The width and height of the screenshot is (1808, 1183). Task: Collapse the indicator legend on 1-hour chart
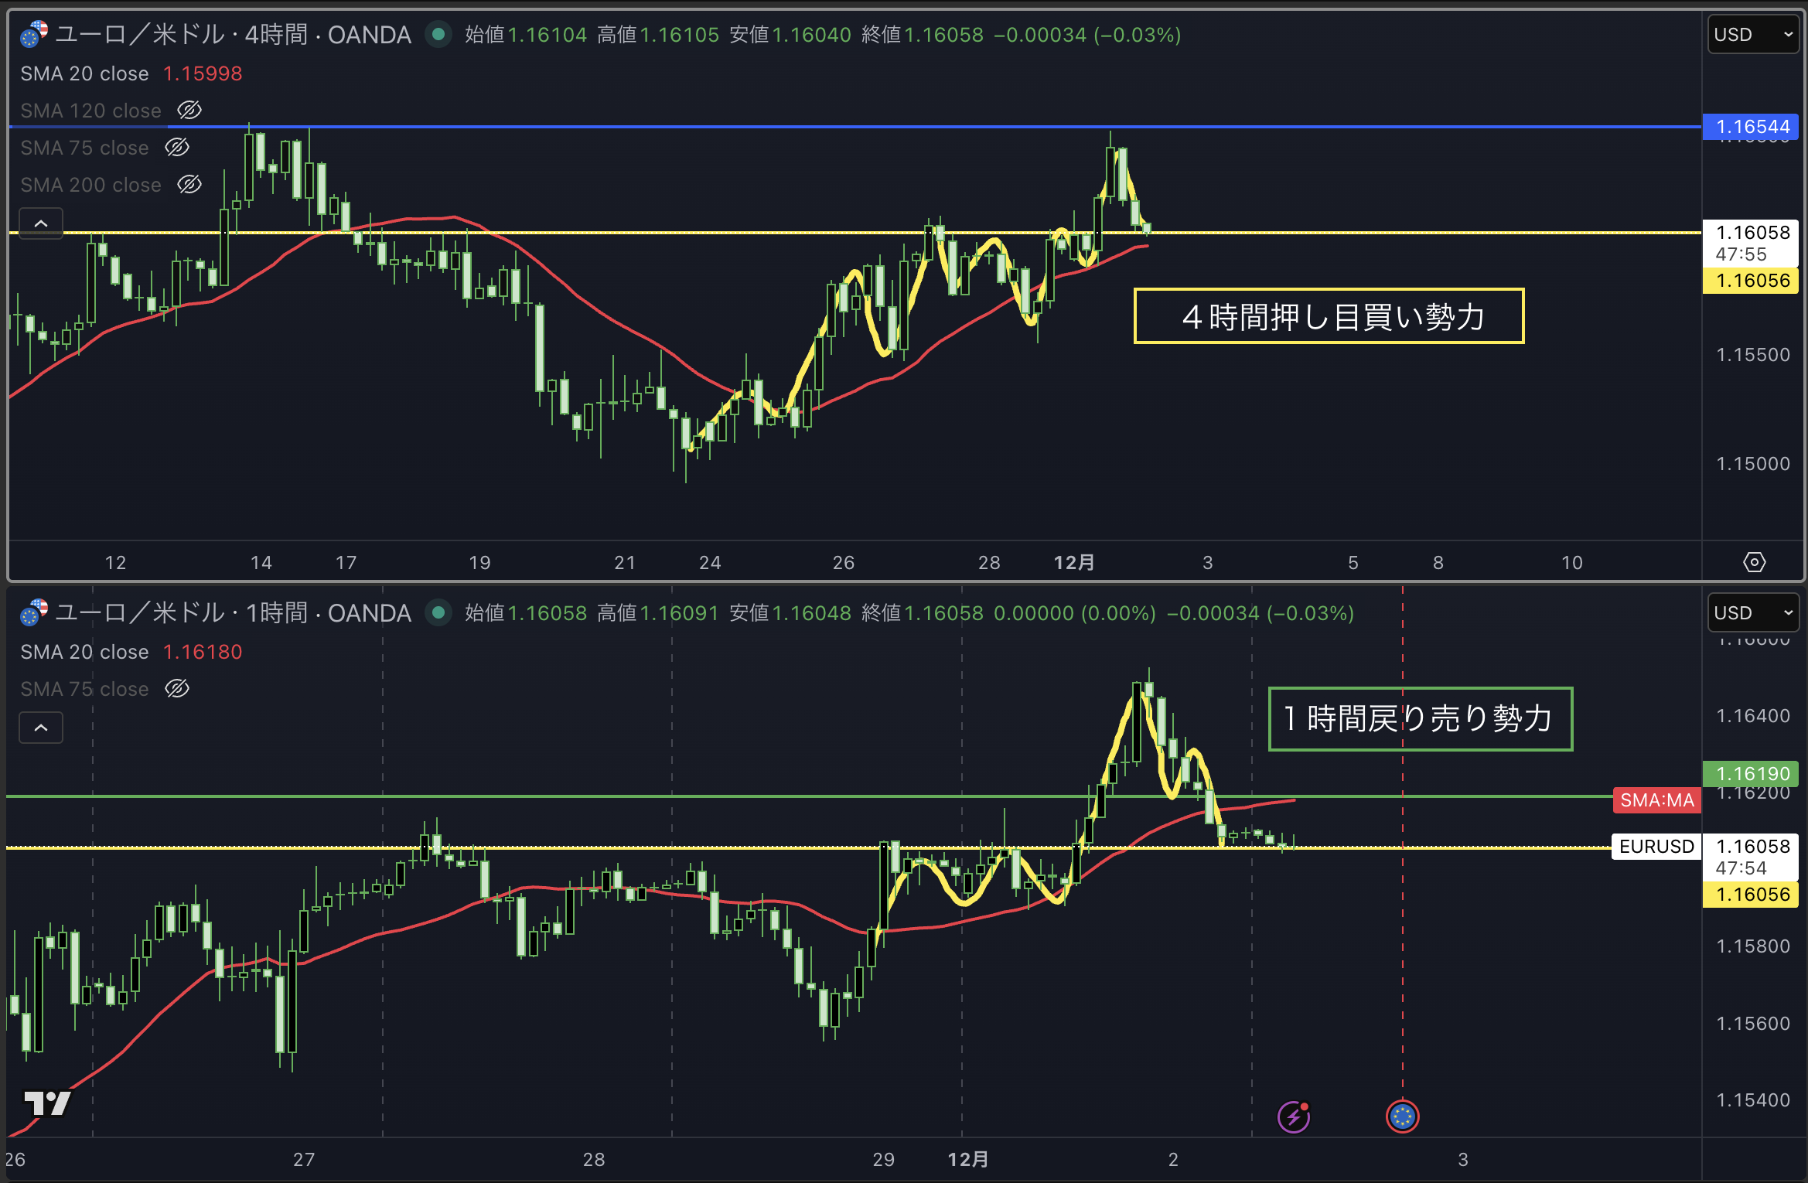[41, 728]
